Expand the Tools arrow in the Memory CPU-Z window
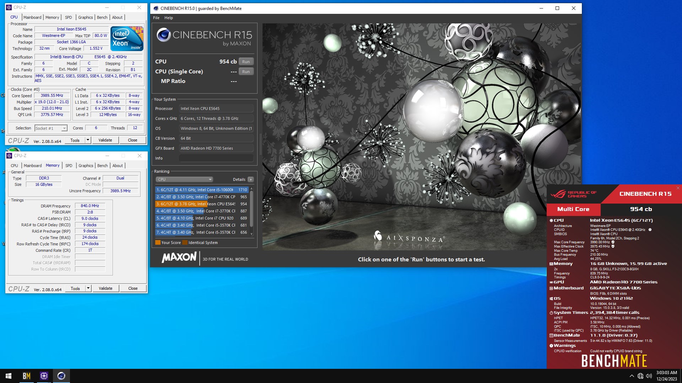682x383 pixels. 88,288
